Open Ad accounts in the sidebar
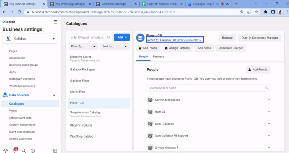289x153 pixels. point(17,58)
